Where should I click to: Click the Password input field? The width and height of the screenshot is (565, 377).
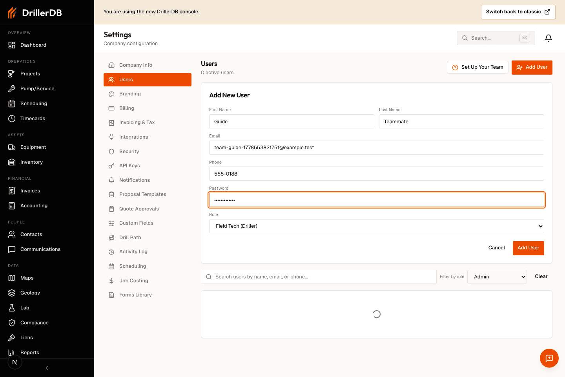[x=377, y=200]
